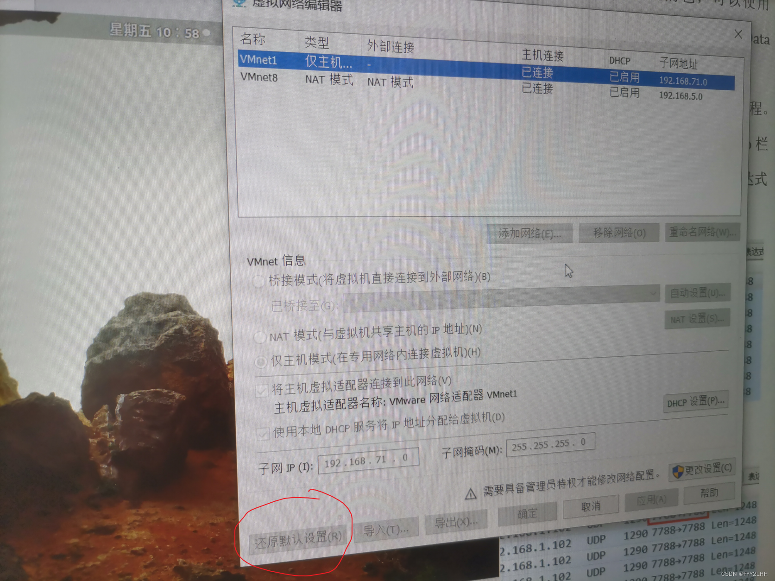Click the 应用(A) button

click(x=651, y=500)
